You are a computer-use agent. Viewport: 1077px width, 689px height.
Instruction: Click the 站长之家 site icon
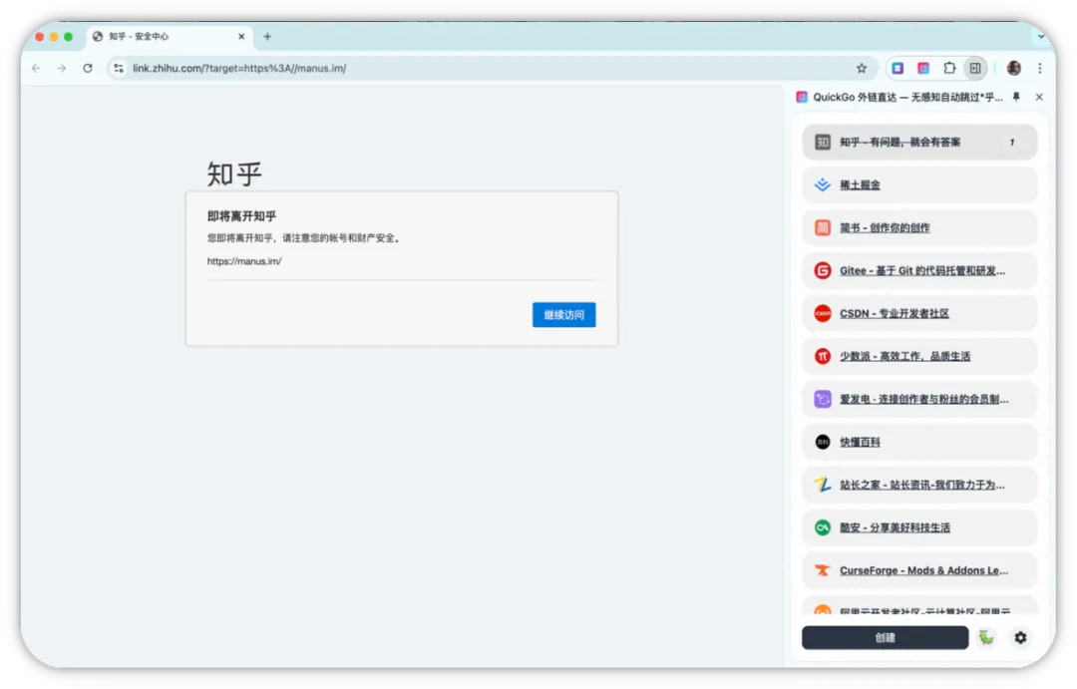[822, 485]
